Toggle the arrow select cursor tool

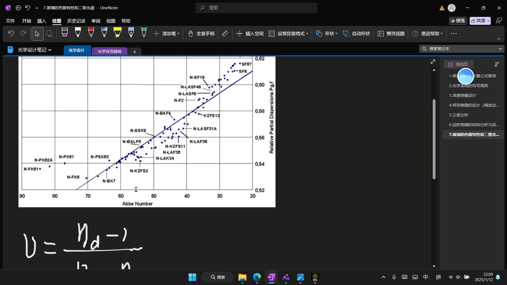(x=37, y=34)
